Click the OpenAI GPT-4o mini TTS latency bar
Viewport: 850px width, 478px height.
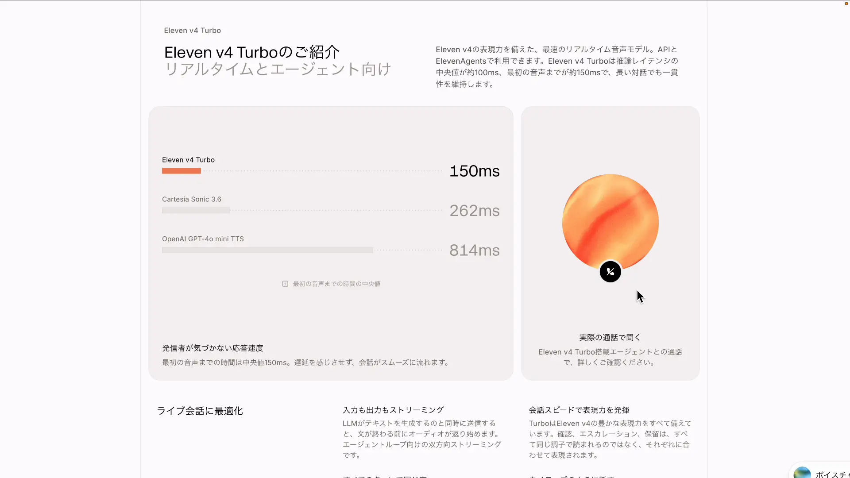point(267,250)
